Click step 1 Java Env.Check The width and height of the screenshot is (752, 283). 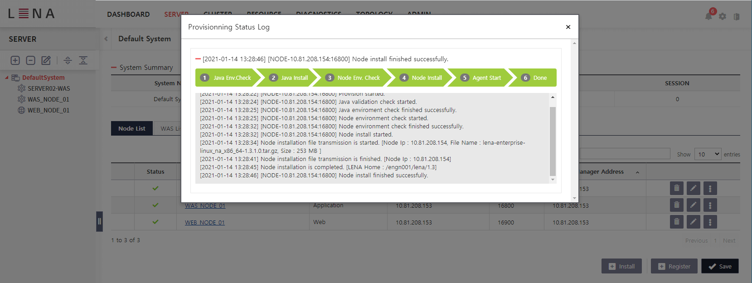(x=228, y=78)
